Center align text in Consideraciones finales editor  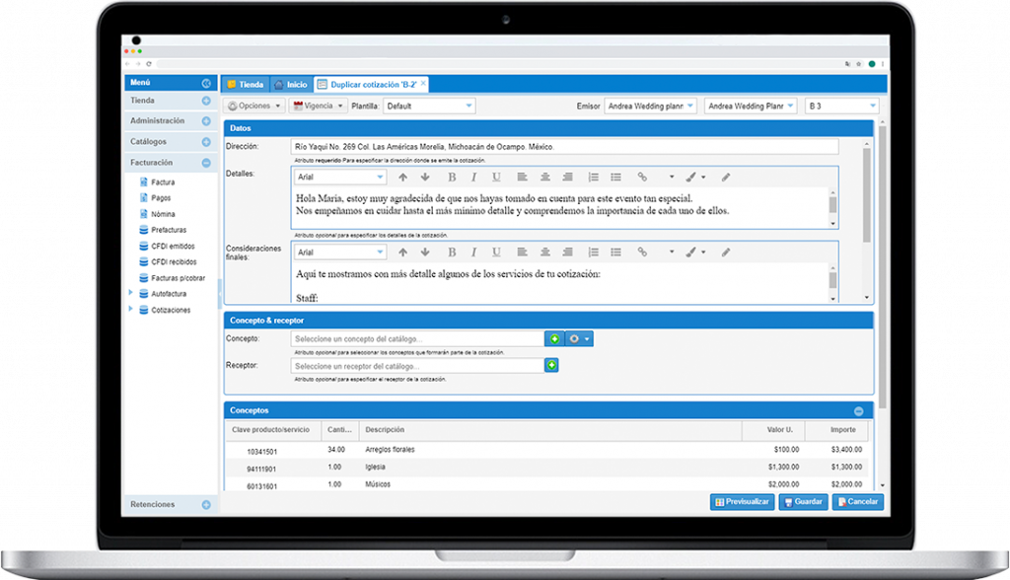(544, 253)
